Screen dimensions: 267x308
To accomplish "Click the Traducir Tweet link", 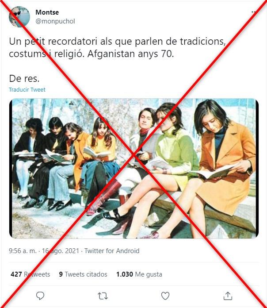I will click(x=27, y=89).
